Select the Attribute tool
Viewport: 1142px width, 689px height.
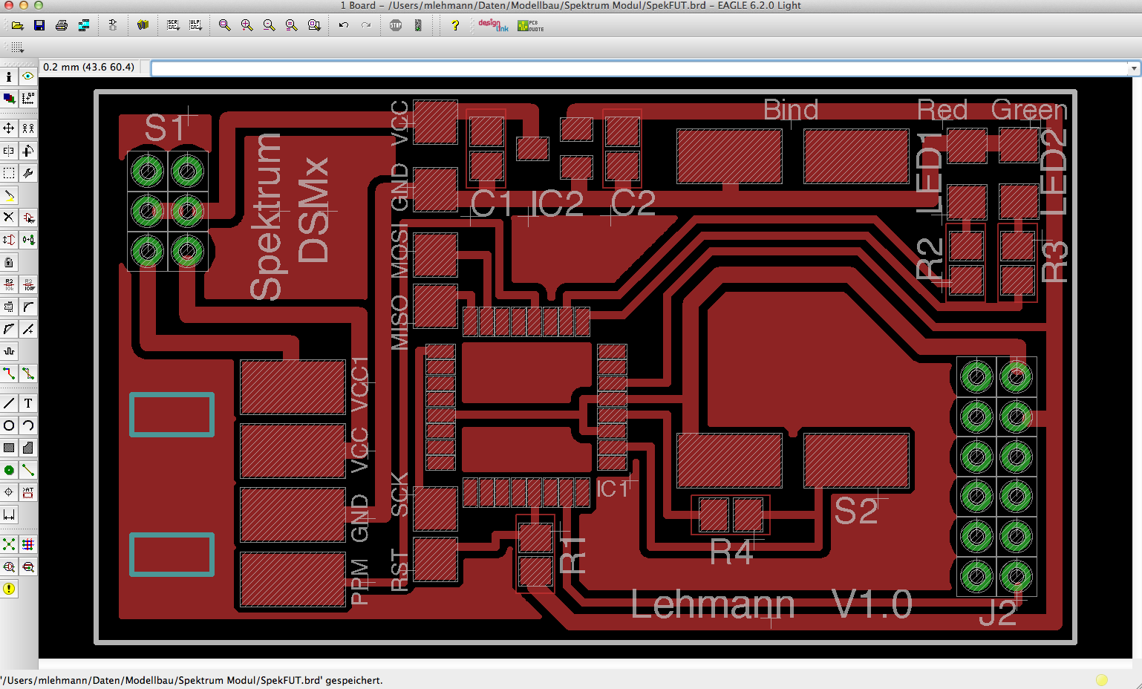tap(28, 492)
